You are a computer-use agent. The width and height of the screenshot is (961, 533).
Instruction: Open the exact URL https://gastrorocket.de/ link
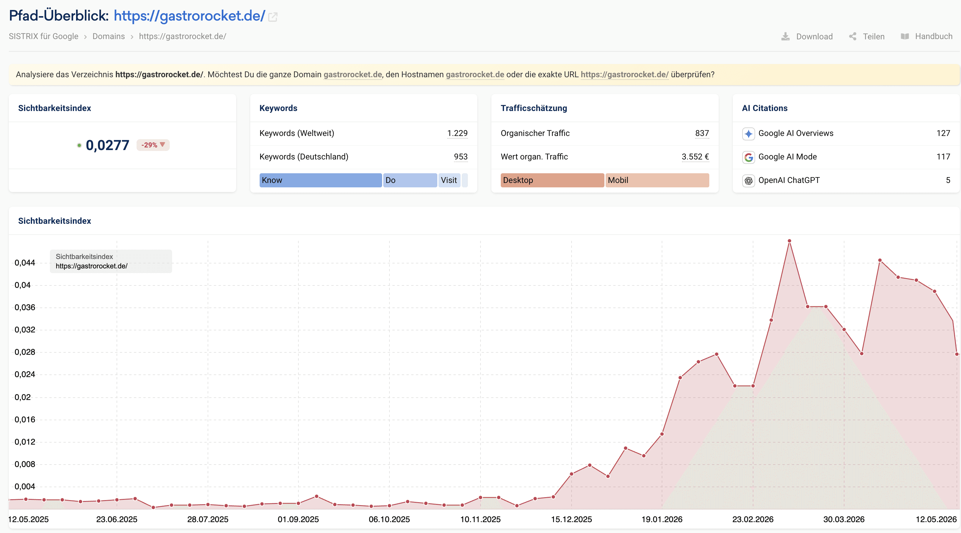pos(624,75)
